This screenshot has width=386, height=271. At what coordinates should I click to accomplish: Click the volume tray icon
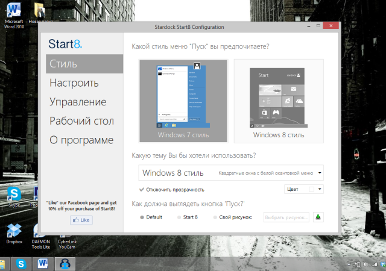366,264
